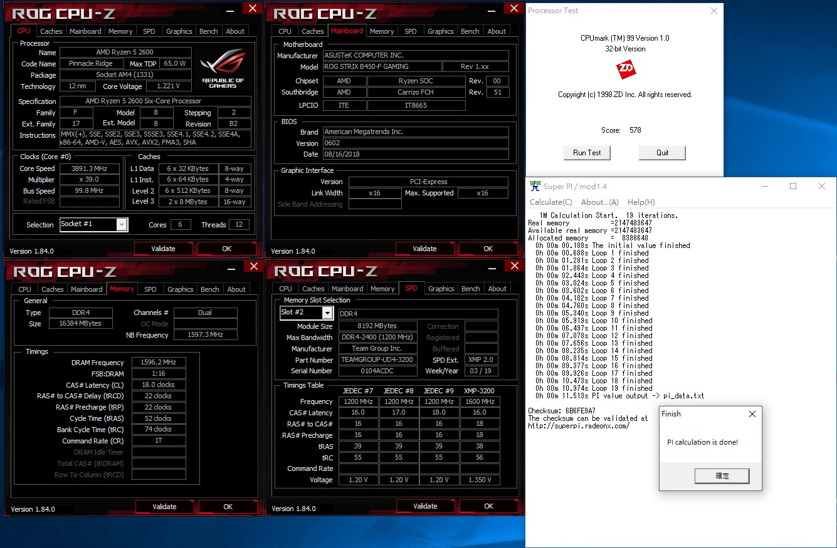Click OK in the Mainboard window
The height and width of the screenshot is (548, 837).
[x=488, y=249]
